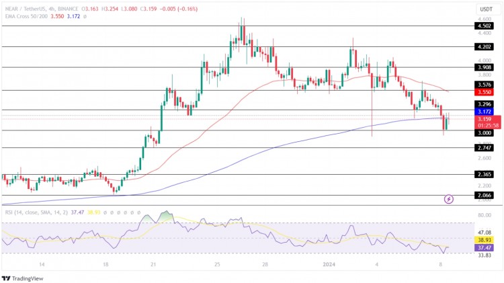Click the purple lightning bolt icon
The height and width of the screenshot is (283, 504).
point(449,199)
